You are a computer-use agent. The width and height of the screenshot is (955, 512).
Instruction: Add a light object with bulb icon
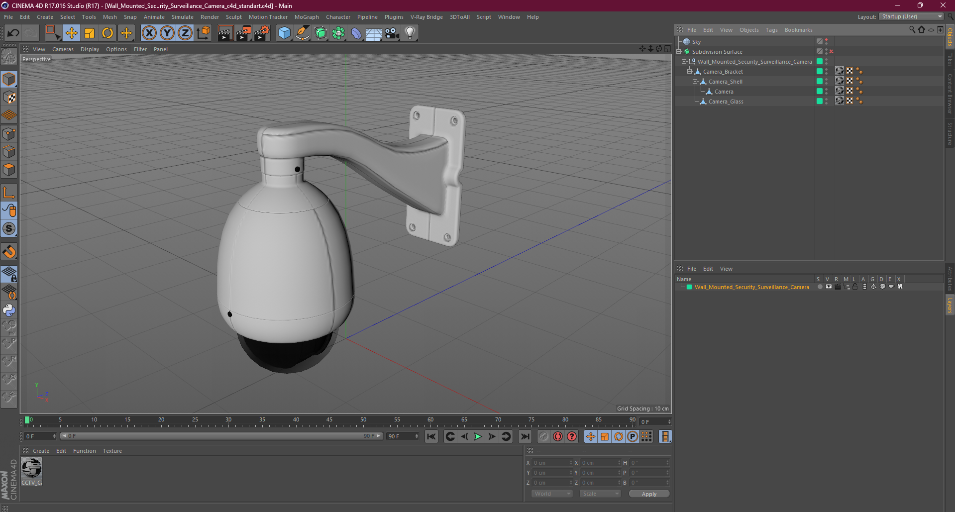point(410,33)
